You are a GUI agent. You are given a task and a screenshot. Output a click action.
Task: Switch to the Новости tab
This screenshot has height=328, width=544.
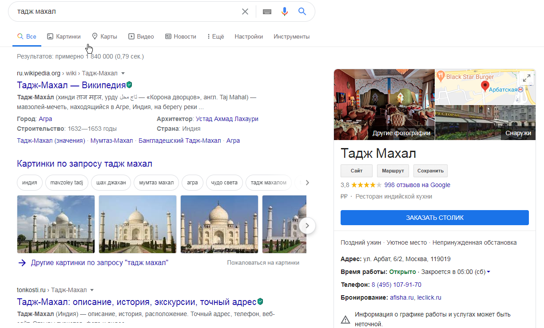pyautogui.click(x=181, y=37)
